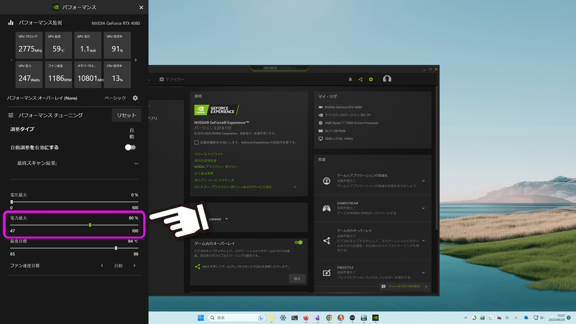This screenshot has height=324, width=576.
Task: Click the 電力最大 slider handle
Action: [90, 225]
